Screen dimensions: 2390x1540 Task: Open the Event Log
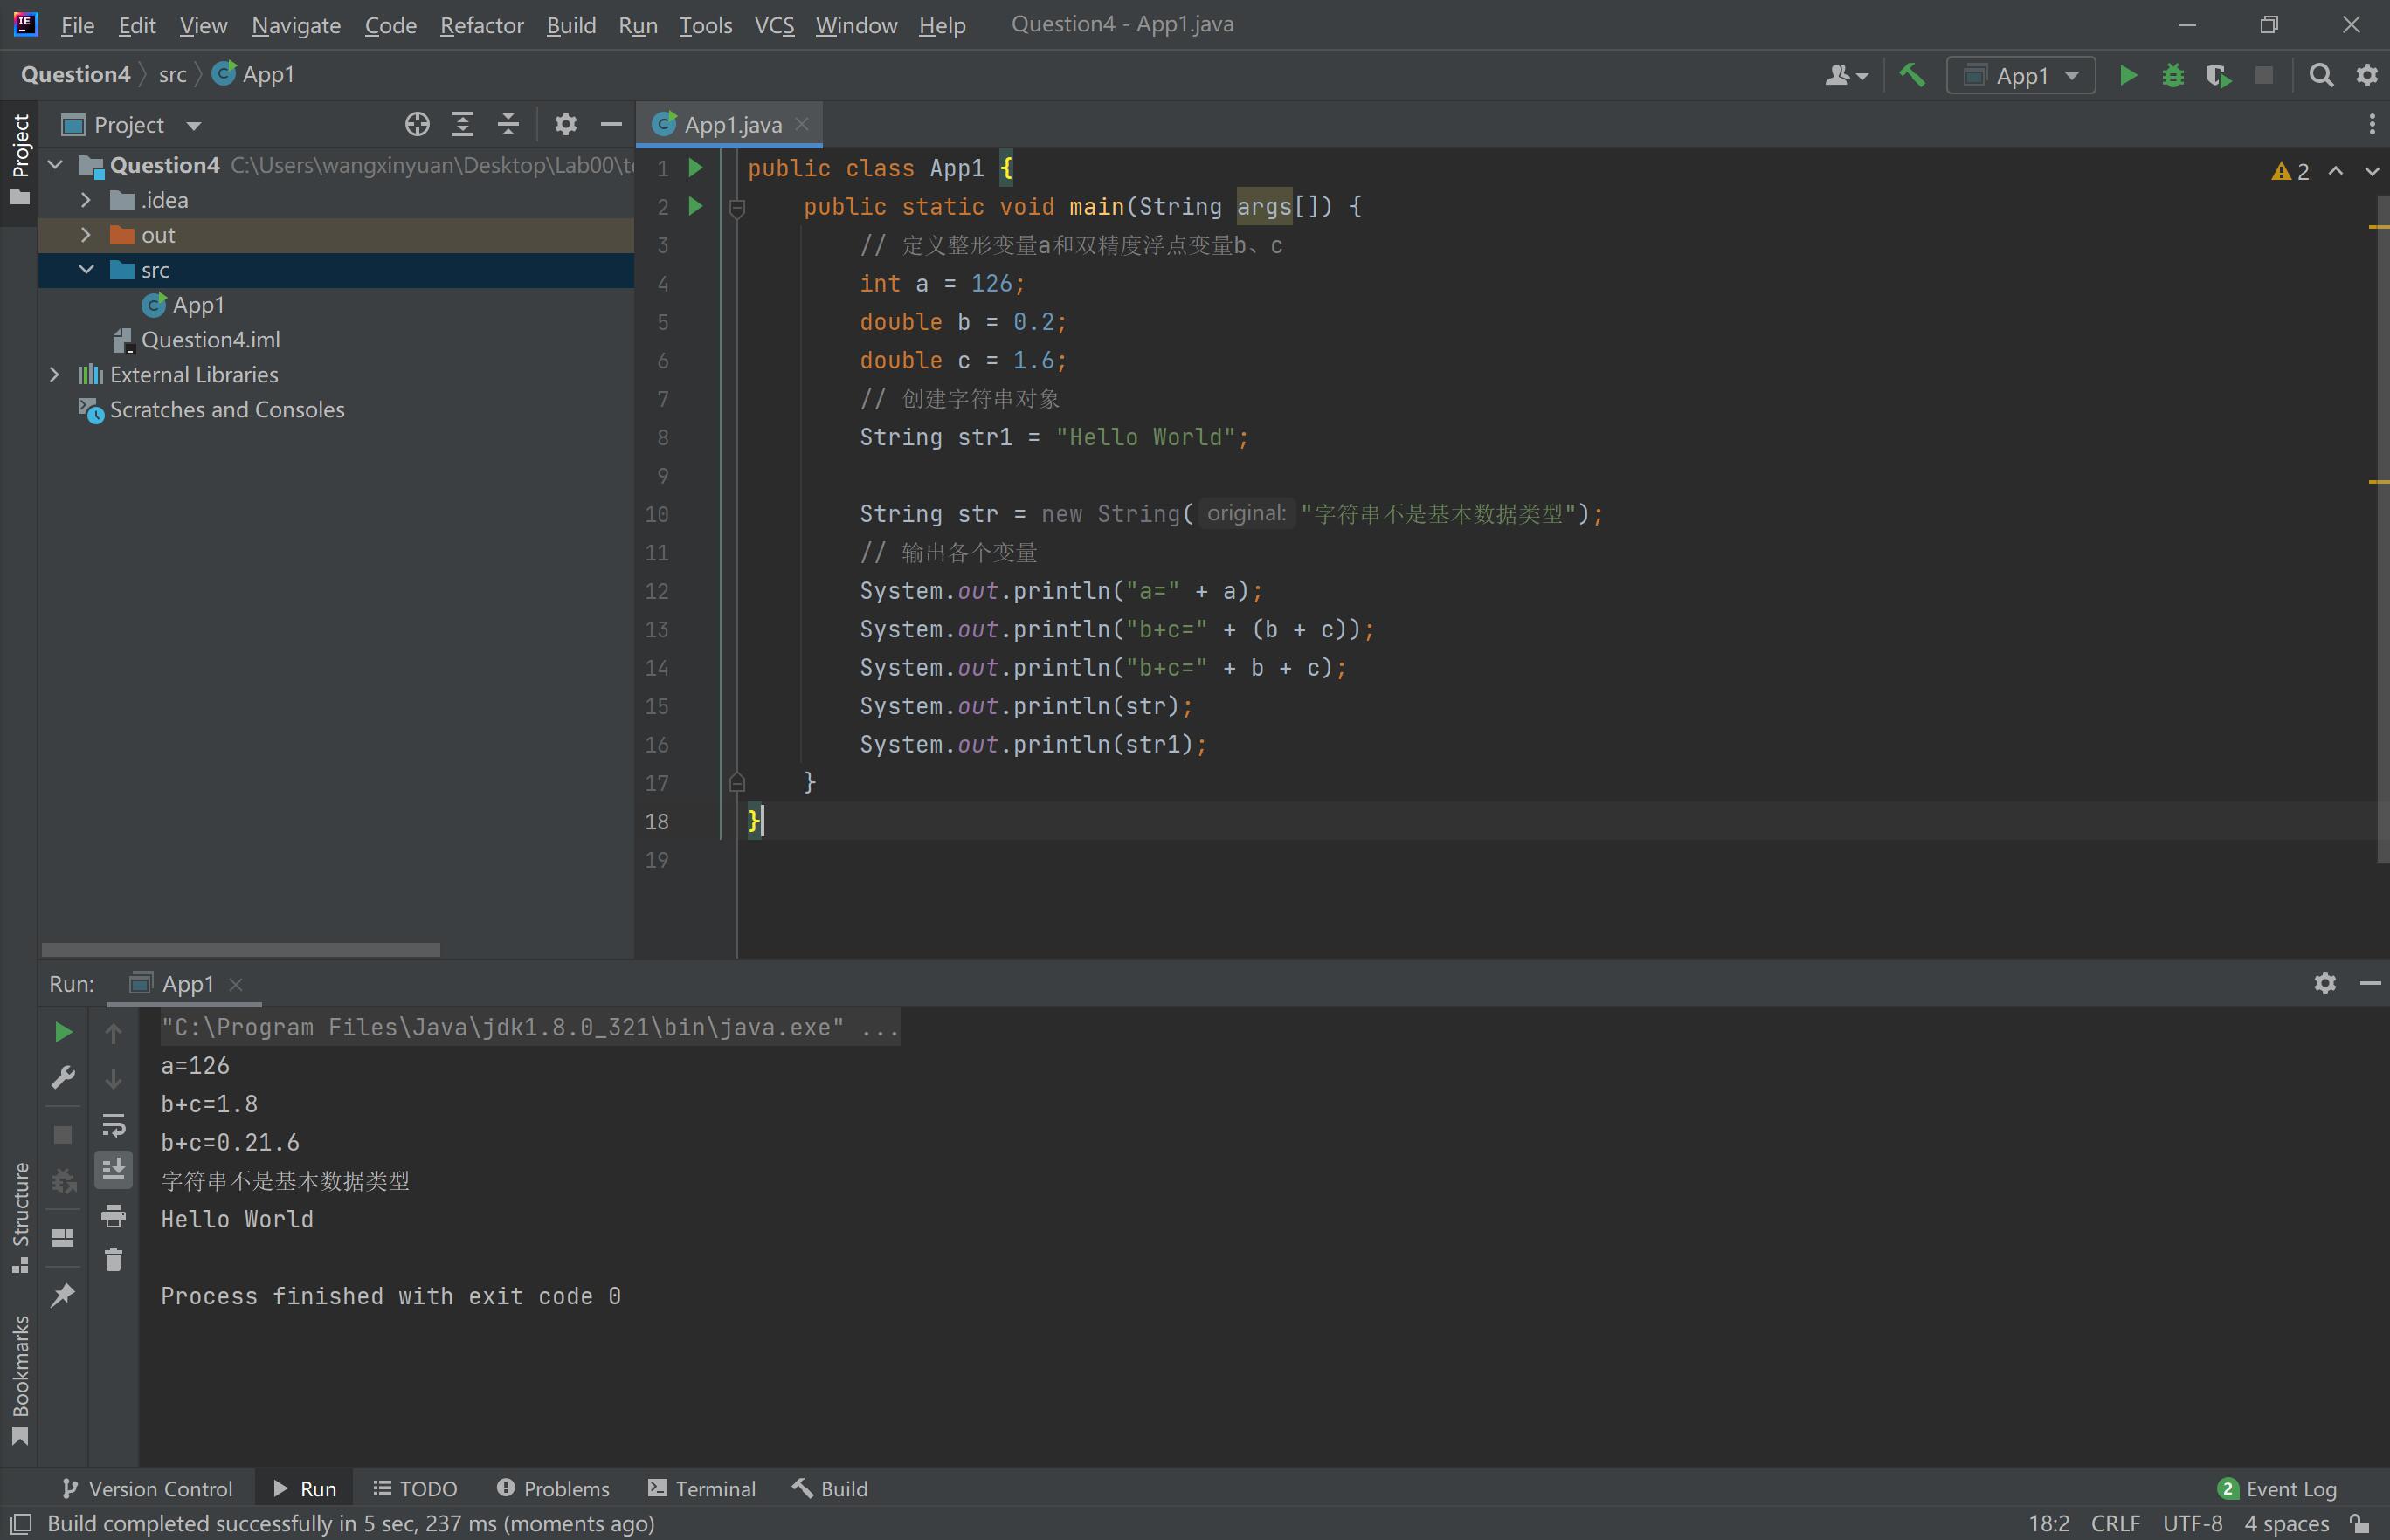click(x=2278, y=1489)
